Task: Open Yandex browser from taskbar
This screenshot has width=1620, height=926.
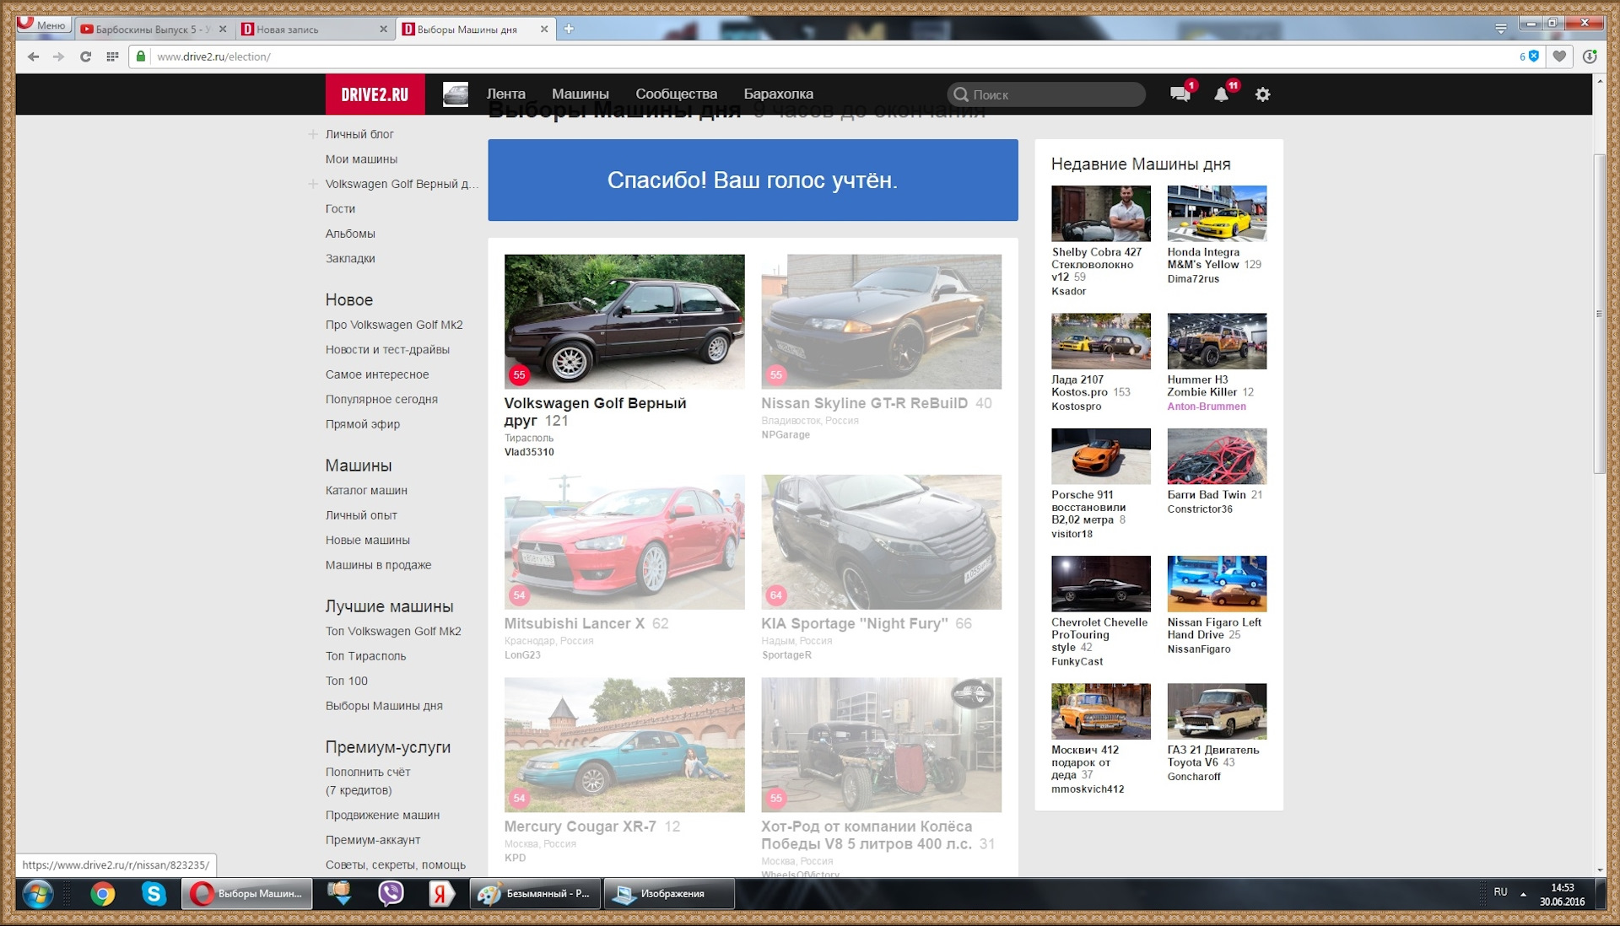Action: coord(440,893)
